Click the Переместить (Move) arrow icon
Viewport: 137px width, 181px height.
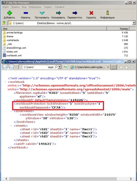[x=75, y=13]
